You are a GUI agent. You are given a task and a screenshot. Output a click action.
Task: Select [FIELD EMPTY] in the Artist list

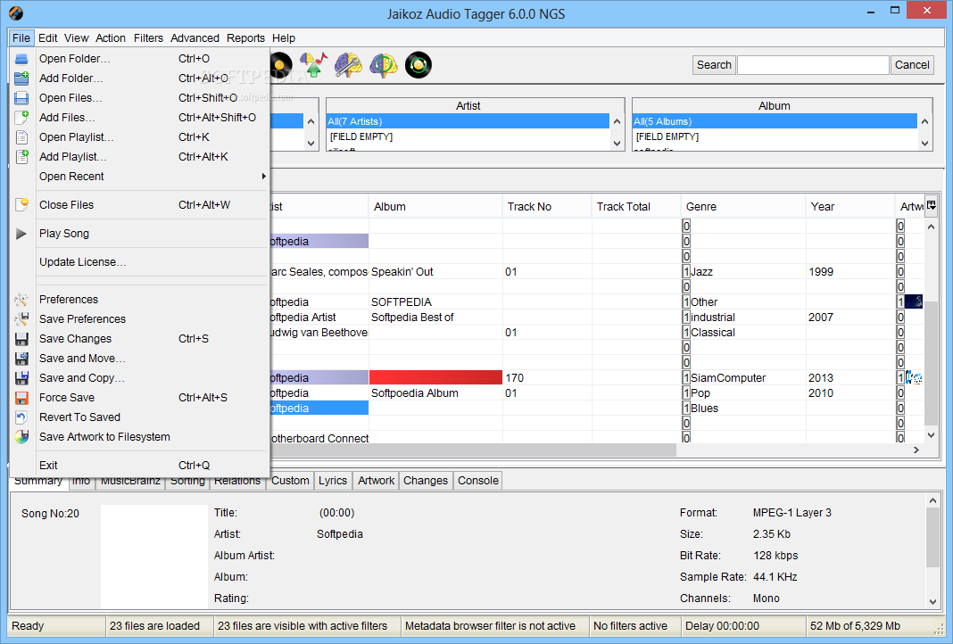click(x=468, y=136)
